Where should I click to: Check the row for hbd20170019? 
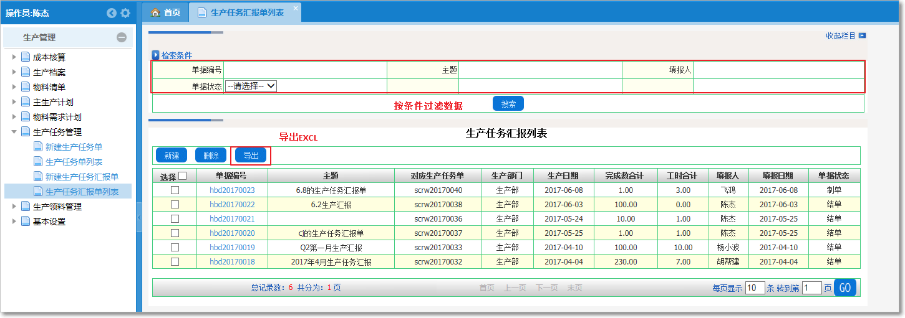(x=175, y=247)
